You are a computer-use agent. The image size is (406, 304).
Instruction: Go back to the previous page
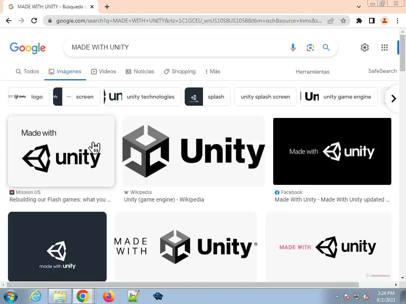pyautogui.click(x=9, y=21)
